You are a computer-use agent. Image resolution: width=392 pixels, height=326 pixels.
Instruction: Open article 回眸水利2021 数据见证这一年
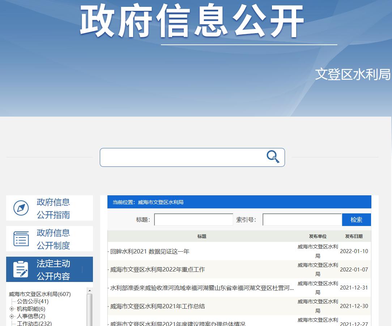click(150, 251)
